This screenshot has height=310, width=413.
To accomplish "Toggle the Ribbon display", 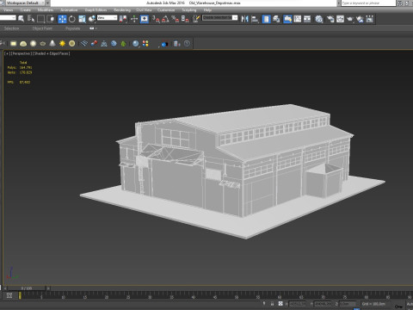I will (x=287, y=19).
